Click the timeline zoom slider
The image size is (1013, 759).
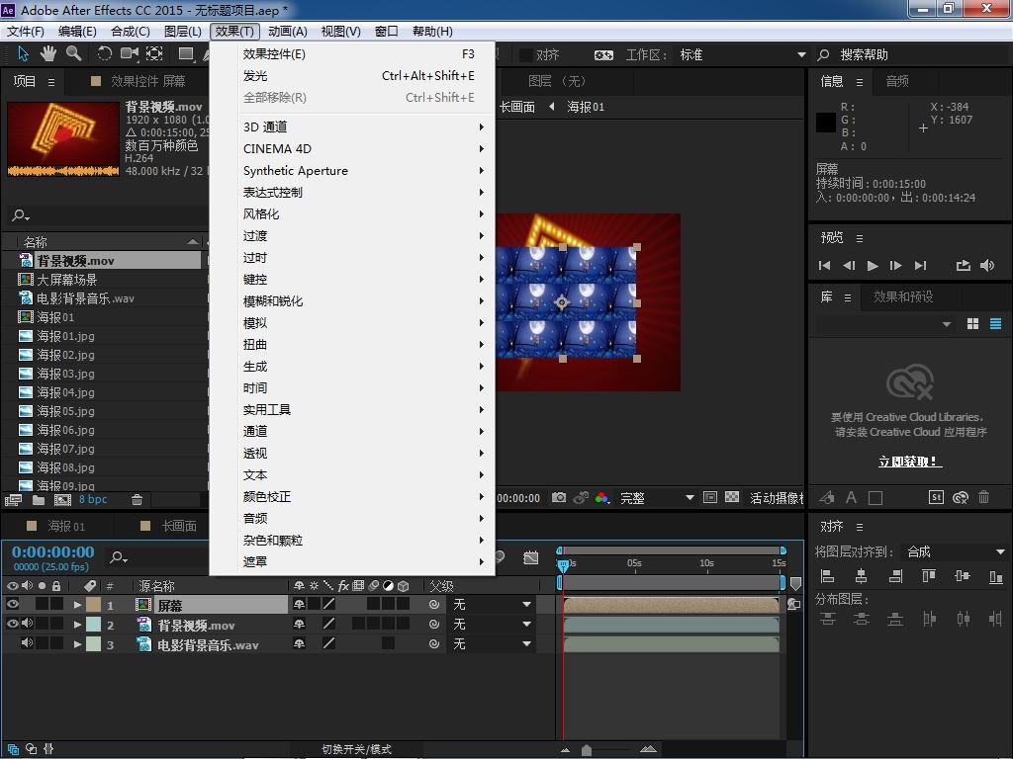click(587, 749)
